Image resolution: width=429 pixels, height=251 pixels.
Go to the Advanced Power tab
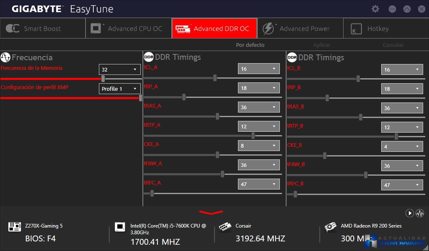tap(300, 28)
